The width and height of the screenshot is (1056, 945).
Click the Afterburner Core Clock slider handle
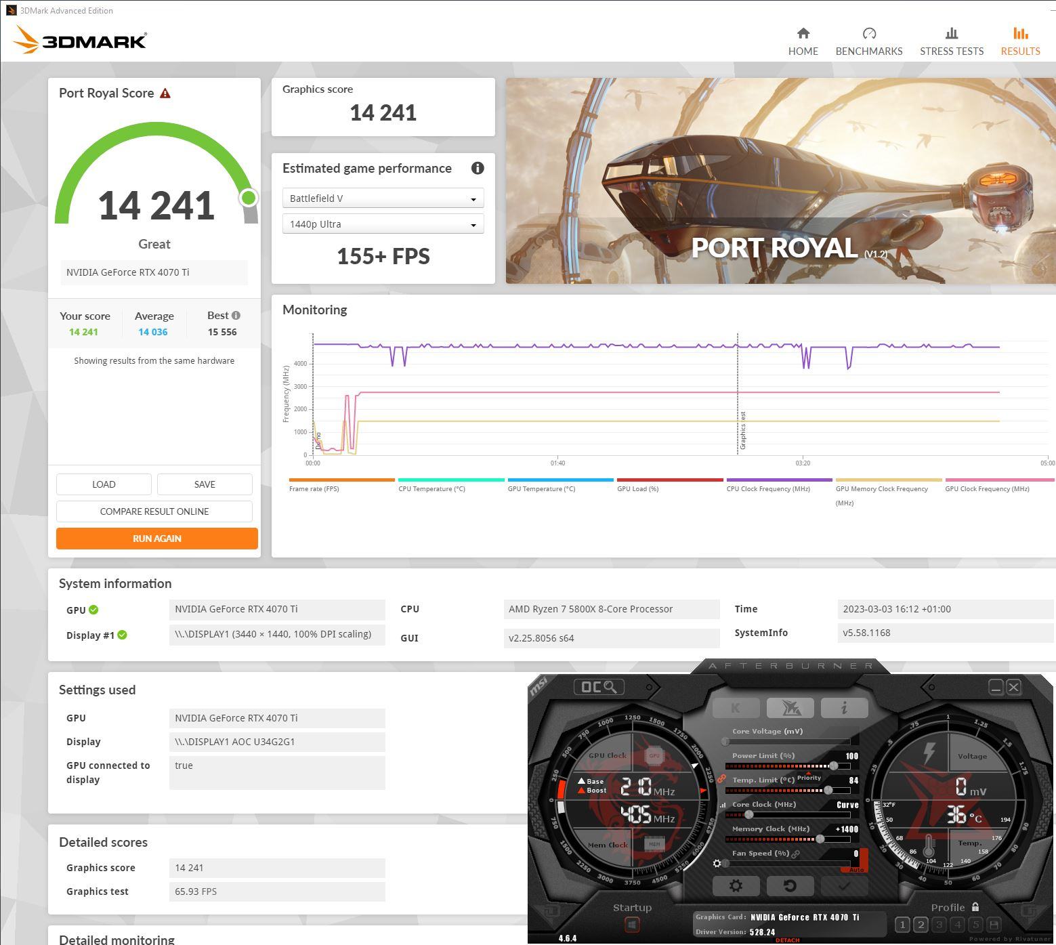748,815
